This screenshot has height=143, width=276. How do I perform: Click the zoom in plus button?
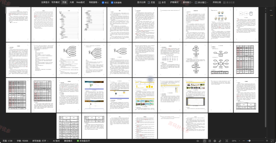[x=267, y=141]
